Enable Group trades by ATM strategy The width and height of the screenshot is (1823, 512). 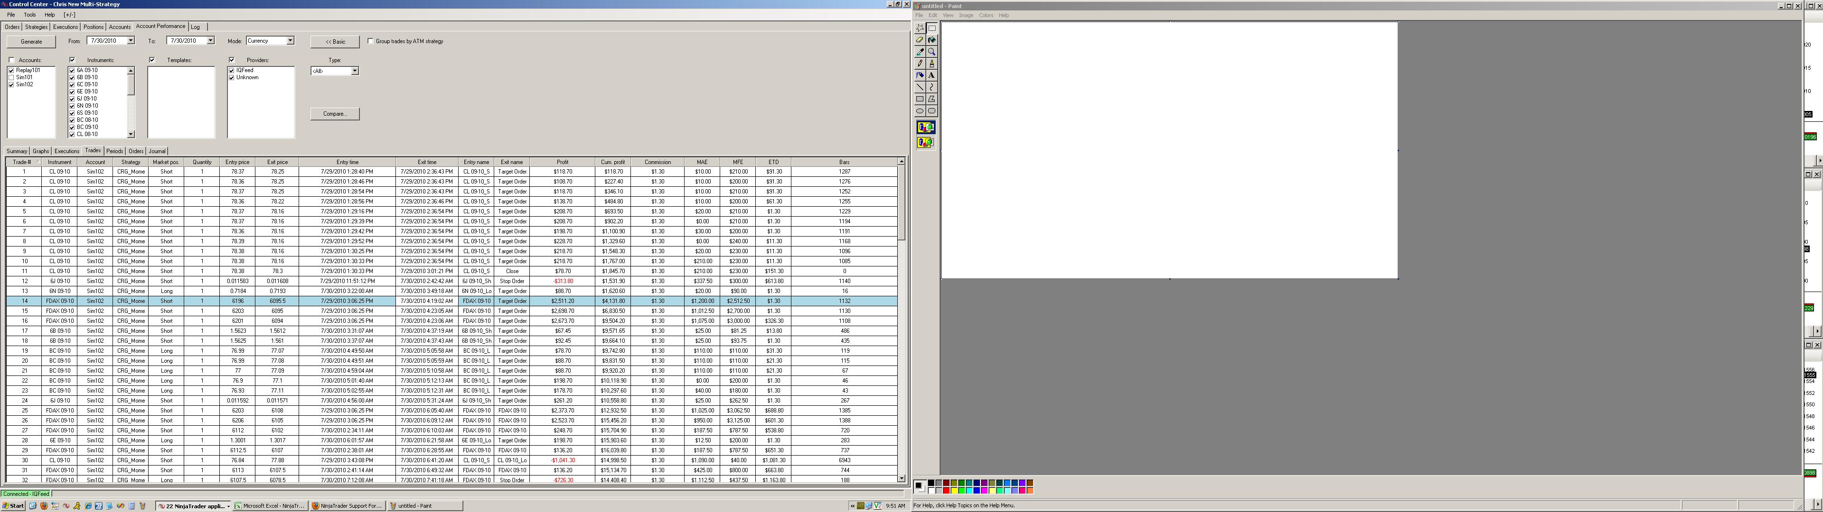pos(370,41)
